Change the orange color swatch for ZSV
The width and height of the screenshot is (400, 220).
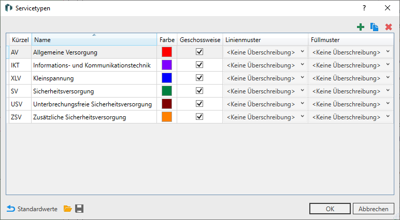[x=167, y=117]
